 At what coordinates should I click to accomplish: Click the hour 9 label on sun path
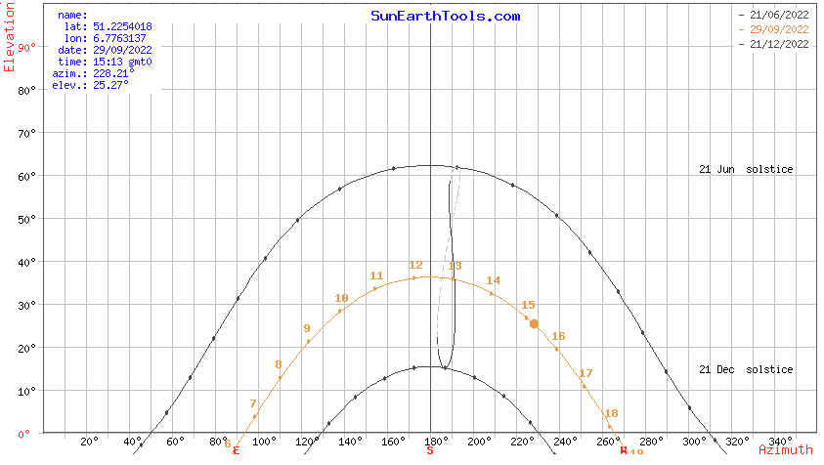306,329
